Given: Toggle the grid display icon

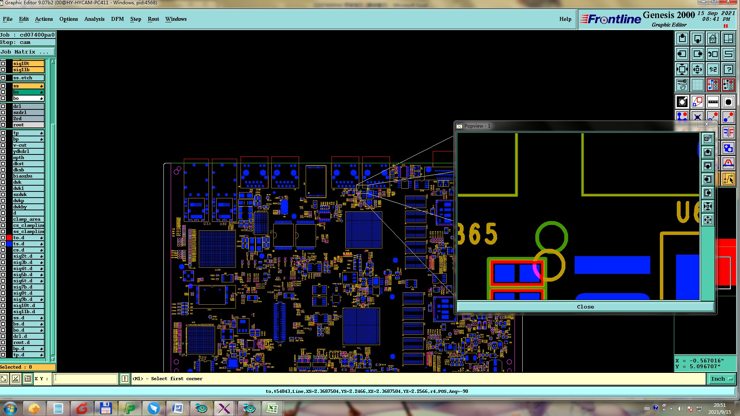Looking at the screenshot, I should [x=697, y=85].
